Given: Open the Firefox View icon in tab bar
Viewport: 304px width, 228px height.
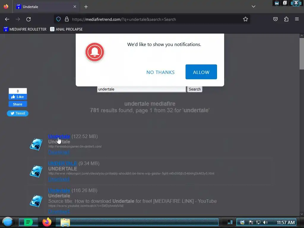Looking at the screenshot, I should [6, 7].
